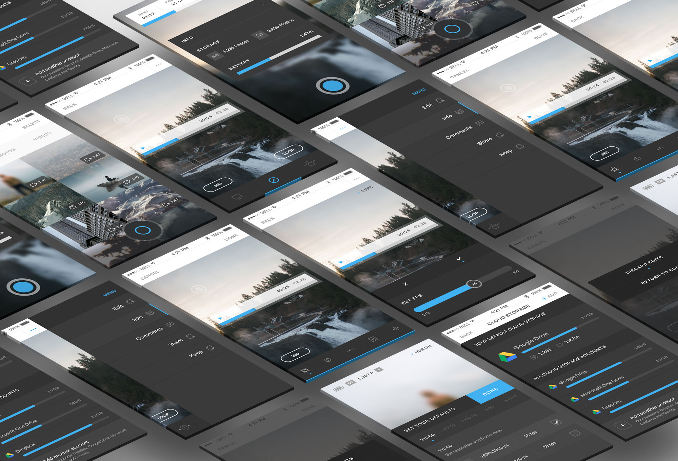Choose DISCARD EDITS option
Viewport: 678px width, 461px height.
(x=643, y=265)
